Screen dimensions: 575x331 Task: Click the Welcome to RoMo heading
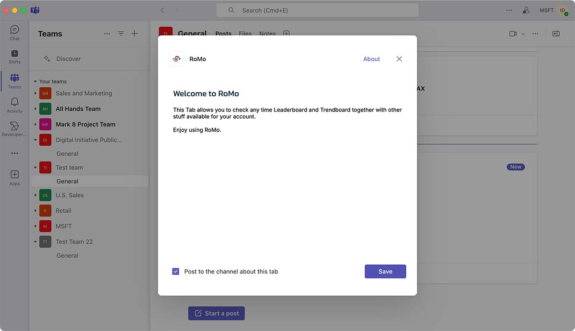click(x=206, y=93)
